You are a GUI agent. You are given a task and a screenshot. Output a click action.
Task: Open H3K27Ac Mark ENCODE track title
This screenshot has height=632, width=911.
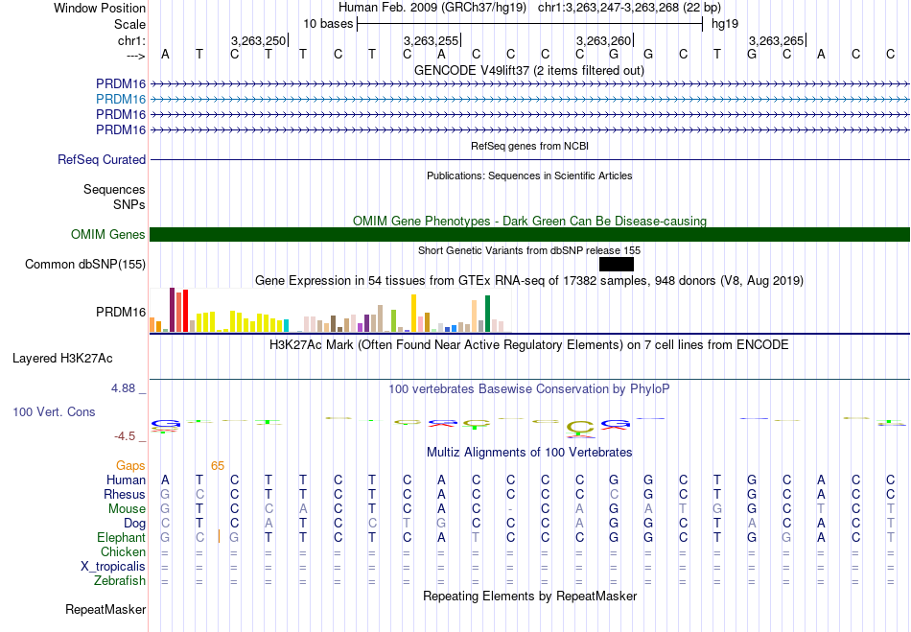point(529,345)
